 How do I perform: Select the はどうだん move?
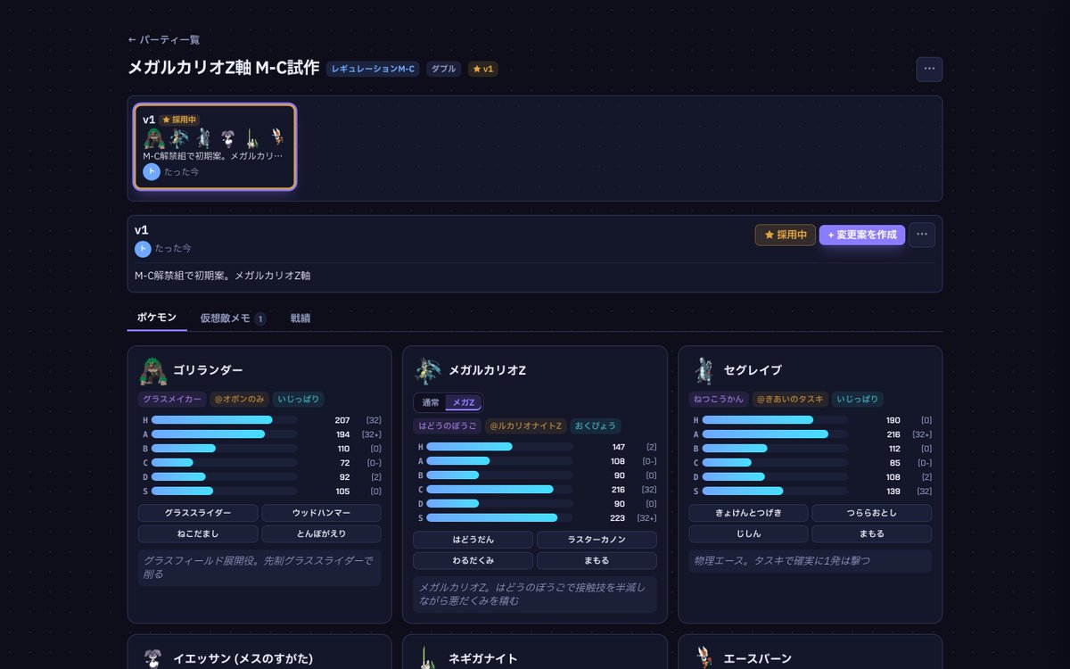pyautogui.click(x=473, y=540)
